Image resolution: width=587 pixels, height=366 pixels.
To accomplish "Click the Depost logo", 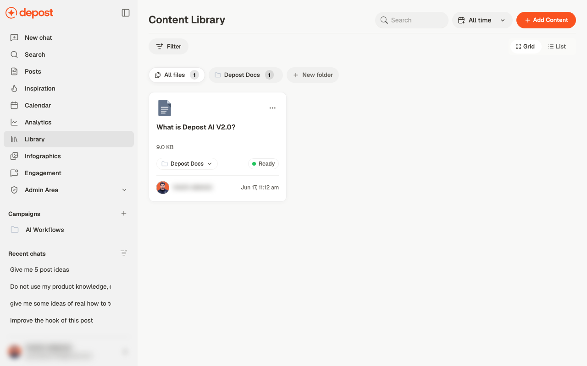I will 29,13.
